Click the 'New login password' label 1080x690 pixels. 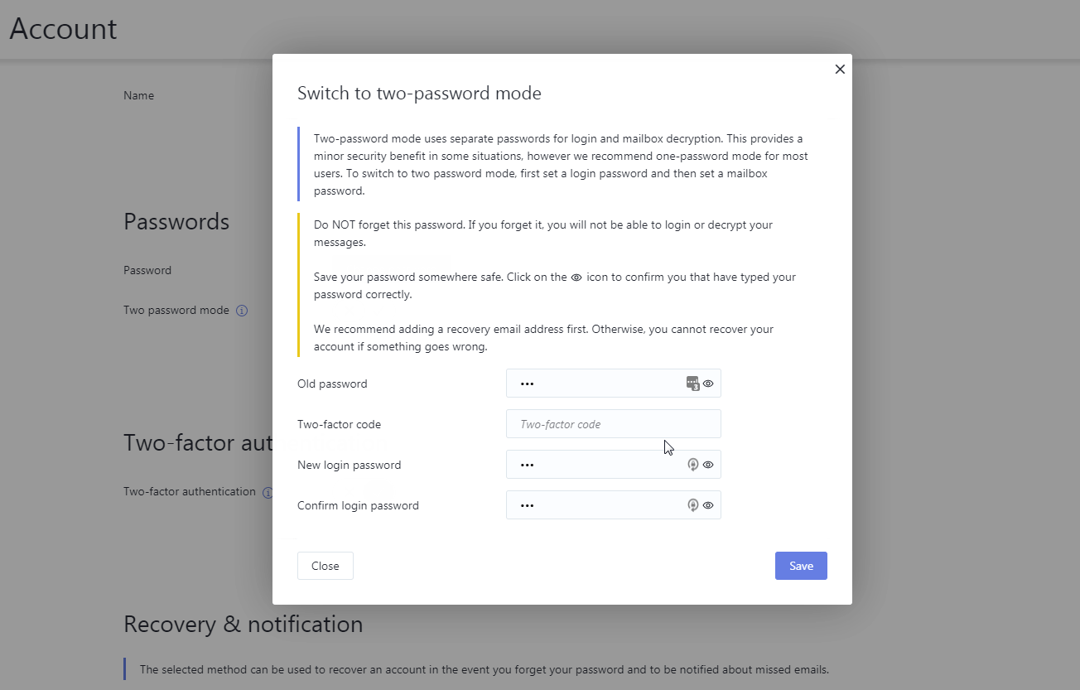[350, 465]
